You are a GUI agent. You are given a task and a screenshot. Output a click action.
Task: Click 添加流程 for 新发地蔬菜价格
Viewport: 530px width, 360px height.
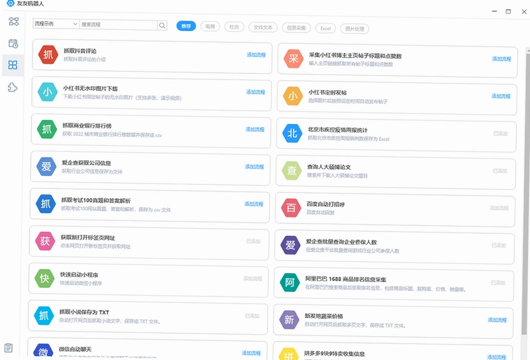click(497, 320)
